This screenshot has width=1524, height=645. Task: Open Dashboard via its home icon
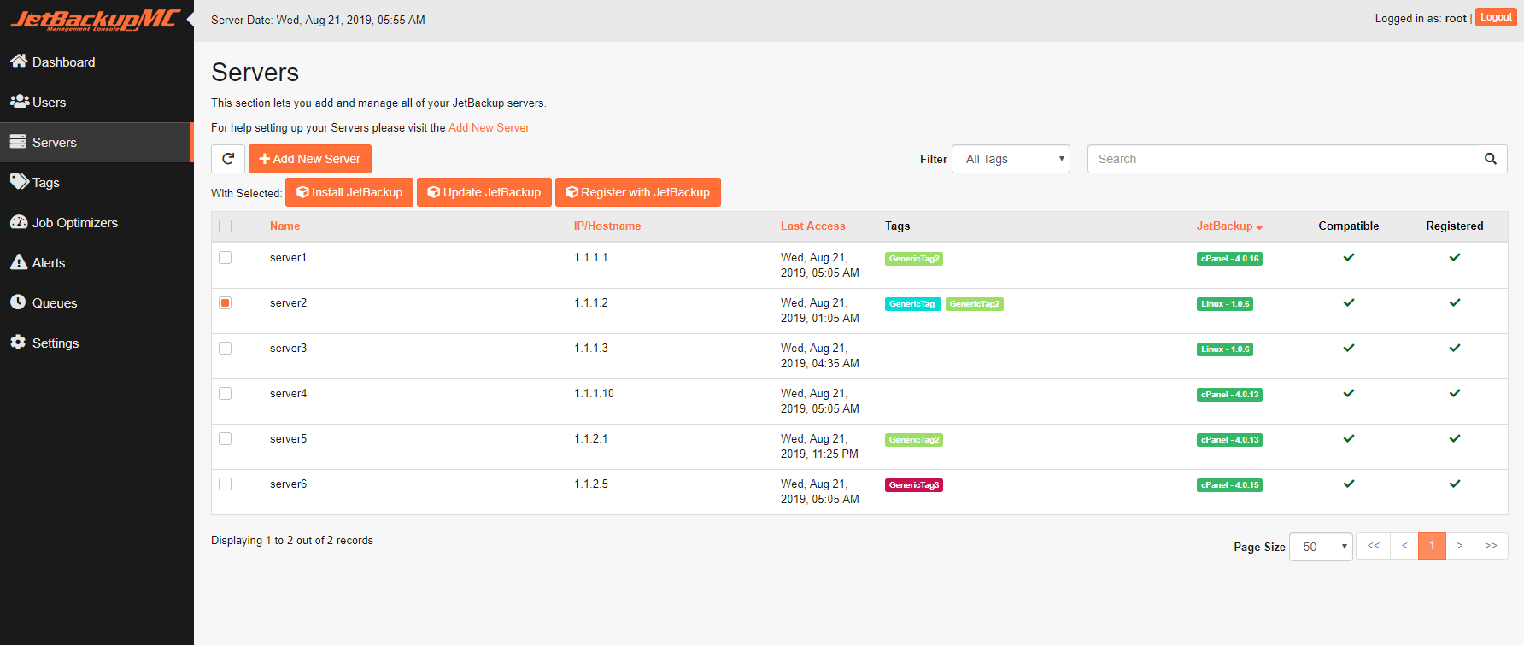click(19, 61)
